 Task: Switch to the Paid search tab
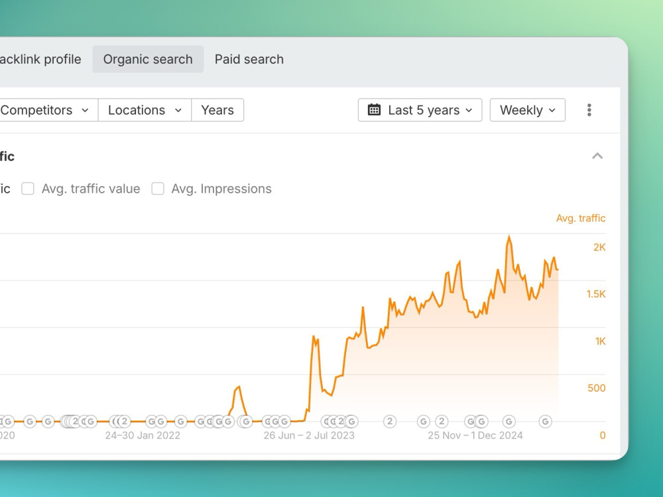[x=249, y=59]
